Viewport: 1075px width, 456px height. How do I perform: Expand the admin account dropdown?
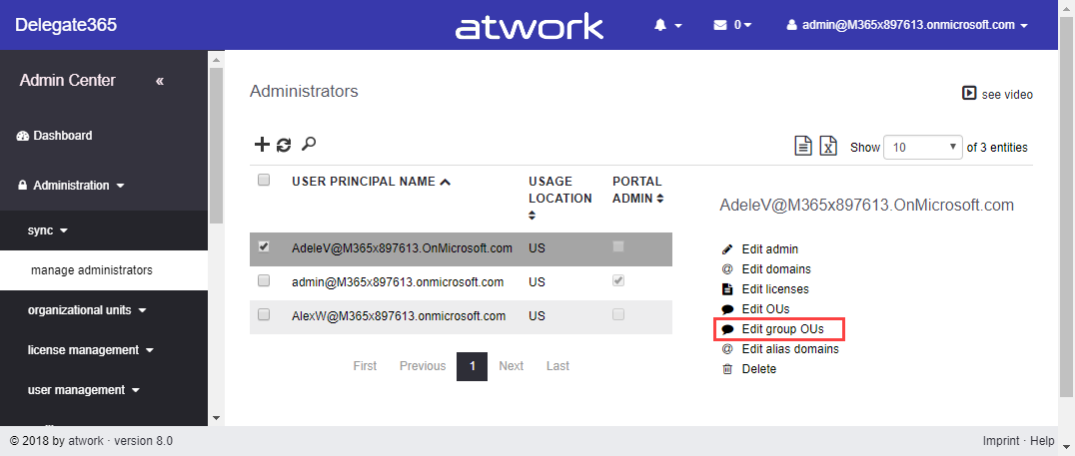coord(907,25)
